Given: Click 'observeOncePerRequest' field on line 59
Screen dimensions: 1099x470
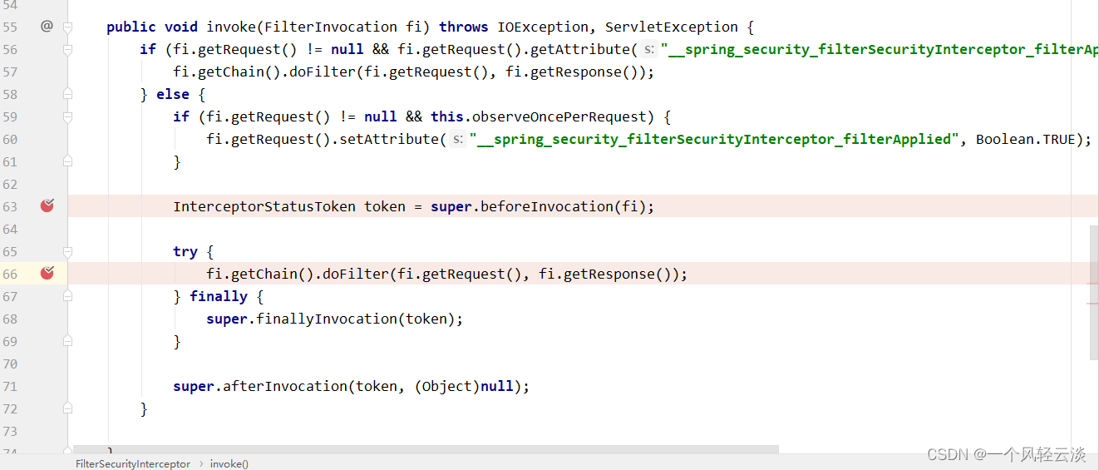Looking at the screenshot, I should coord(559,117).
